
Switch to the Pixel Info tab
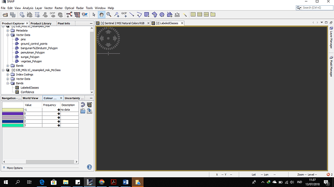click(64, 23)
